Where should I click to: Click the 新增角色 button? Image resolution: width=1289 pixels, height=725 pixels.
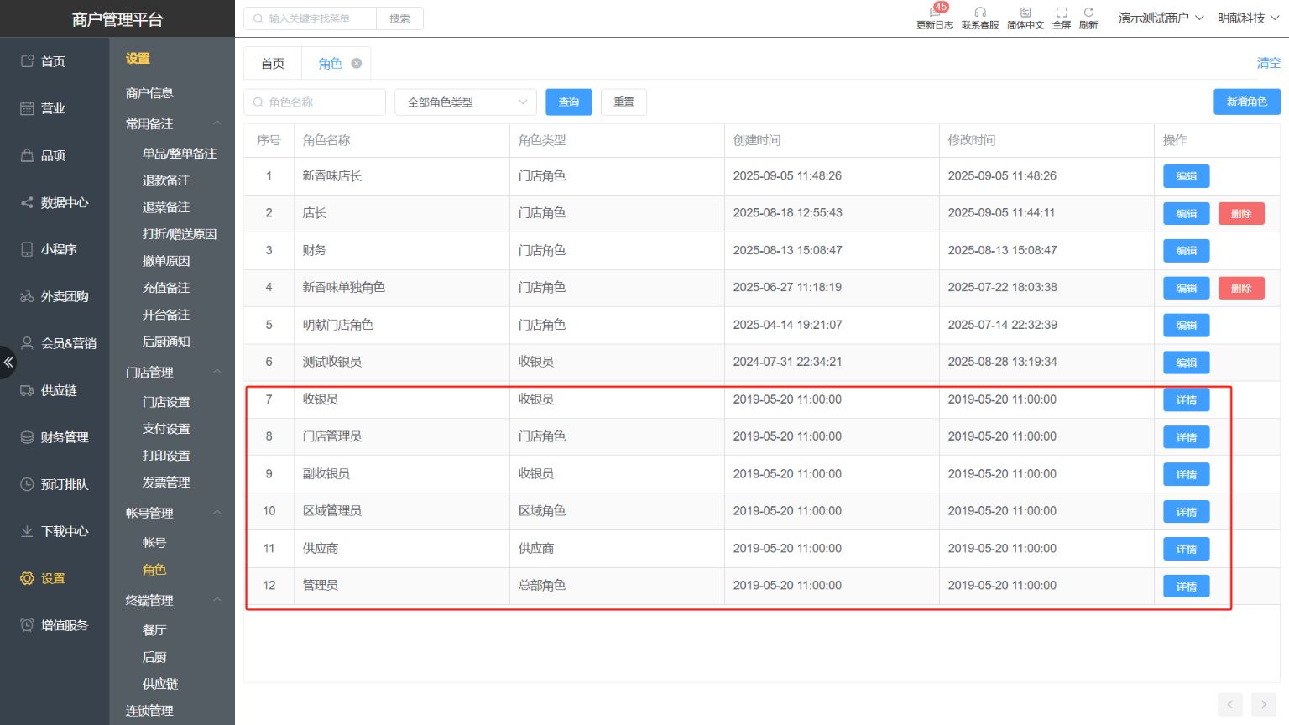click(1247, 102)
